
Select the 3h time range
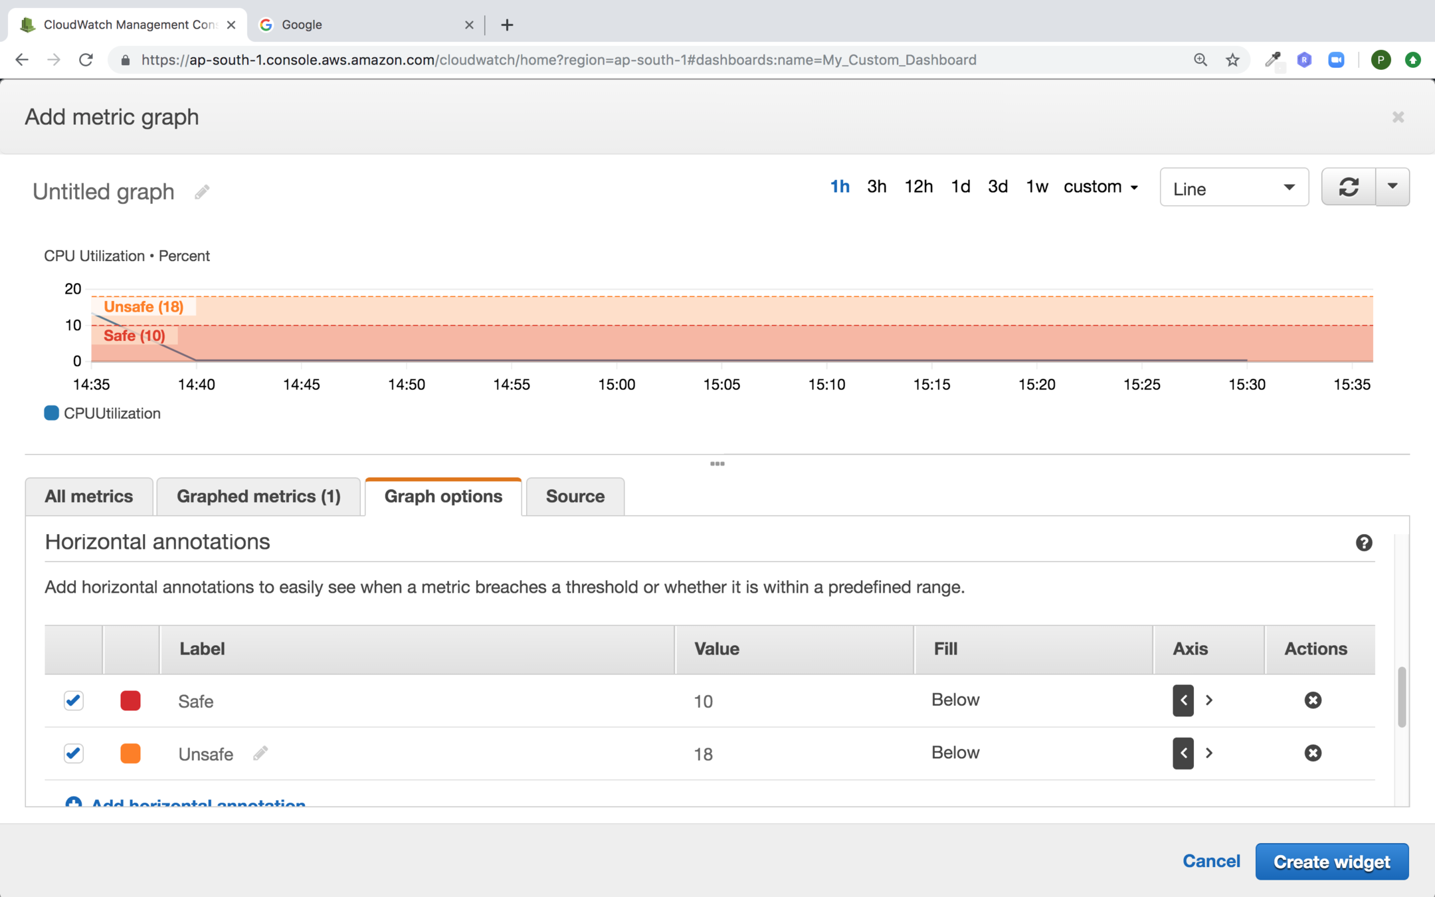pyautogui.click(x=876, y=187)
